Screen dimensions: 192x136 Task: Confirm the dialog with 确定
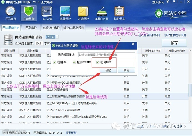(x=108, y=70)
